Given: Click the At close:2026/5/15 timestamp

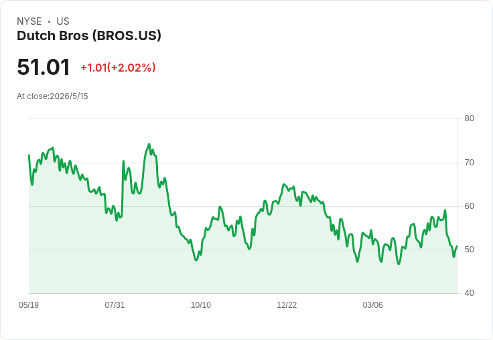Looking at the screenshot, I should 52,96.
